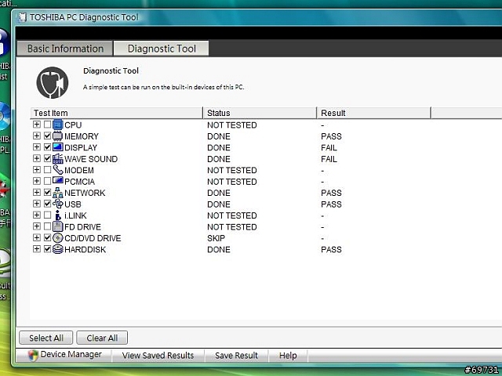Click the Result column header

pos(373,113)
